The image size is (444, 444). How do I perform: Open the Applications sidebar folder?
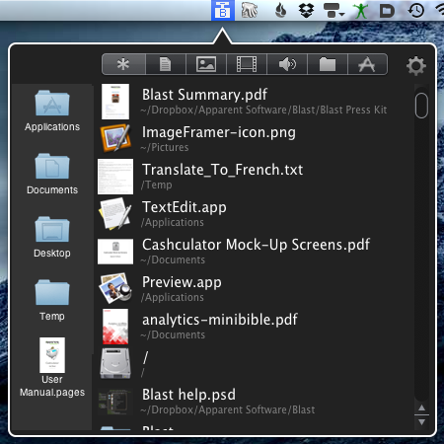point(52,111)
